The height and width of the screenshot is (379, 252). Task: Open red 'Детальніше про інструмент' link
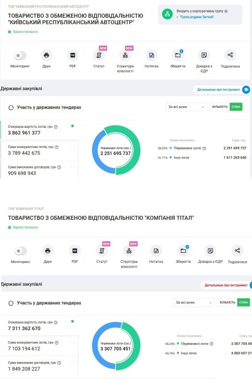(226, 285)
